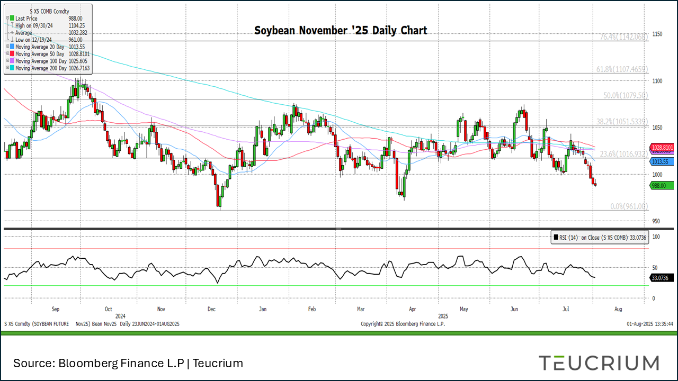Screen dimensions: 678x381
Task: Click the black RSI (14) legend swatch
Action: tap(555, 238)
